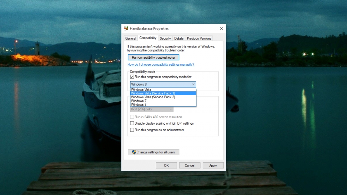The width and height of the screenshot is (347, 195).
Task: Open the Security tab
Action: tap(165, 39)
